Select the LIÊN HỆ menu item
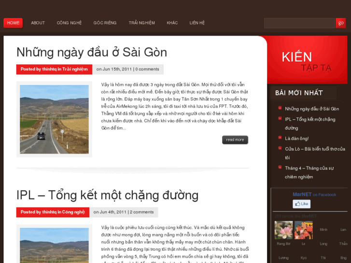This screenshot has width=351, height=263. 197,23
